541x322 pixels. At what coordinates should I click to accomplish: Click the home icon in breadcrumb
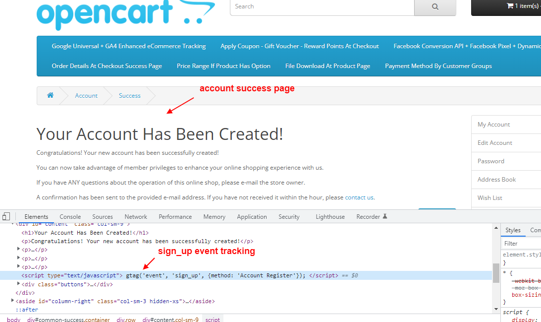[51, 95]
